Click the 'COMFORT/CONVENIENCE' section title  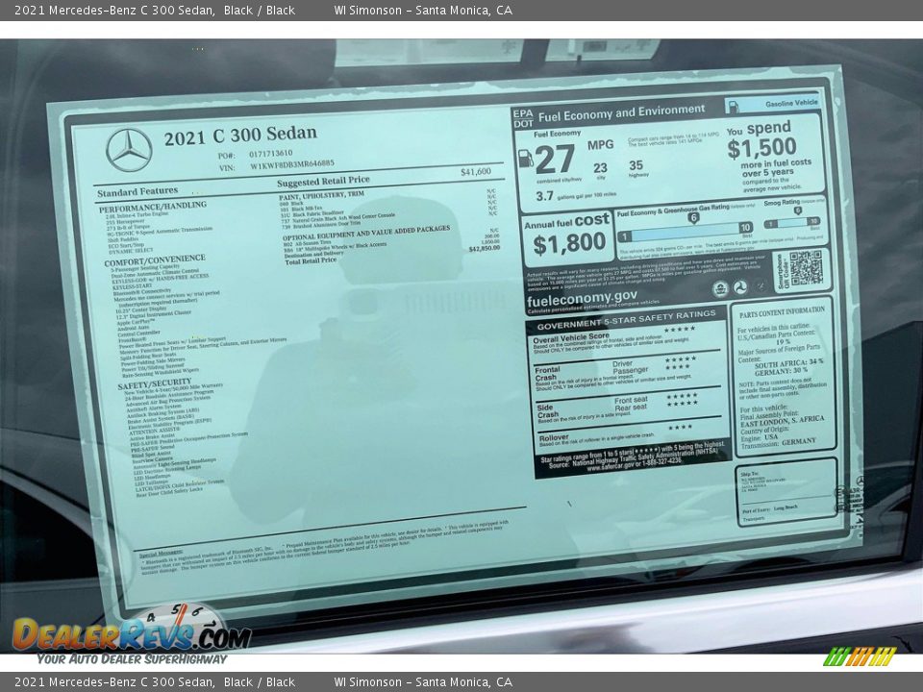coord(155,260)
